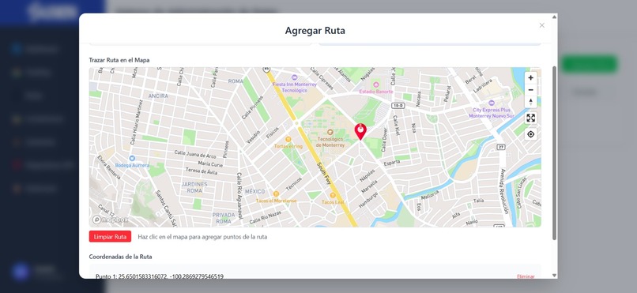Click the Esparta street label
The image size is (637, 293).
(x=392, y=163)
